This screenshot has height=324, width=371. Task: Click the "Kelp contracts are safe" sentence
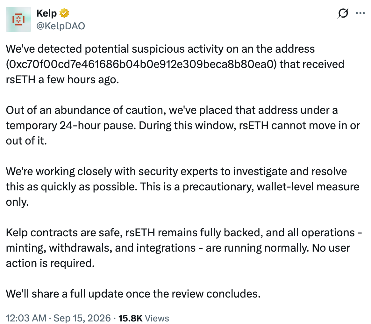pyautogui.click(x=64, y=232)
